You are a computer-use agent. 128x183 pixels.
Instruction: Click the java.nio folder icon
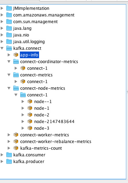pos(9,35)
